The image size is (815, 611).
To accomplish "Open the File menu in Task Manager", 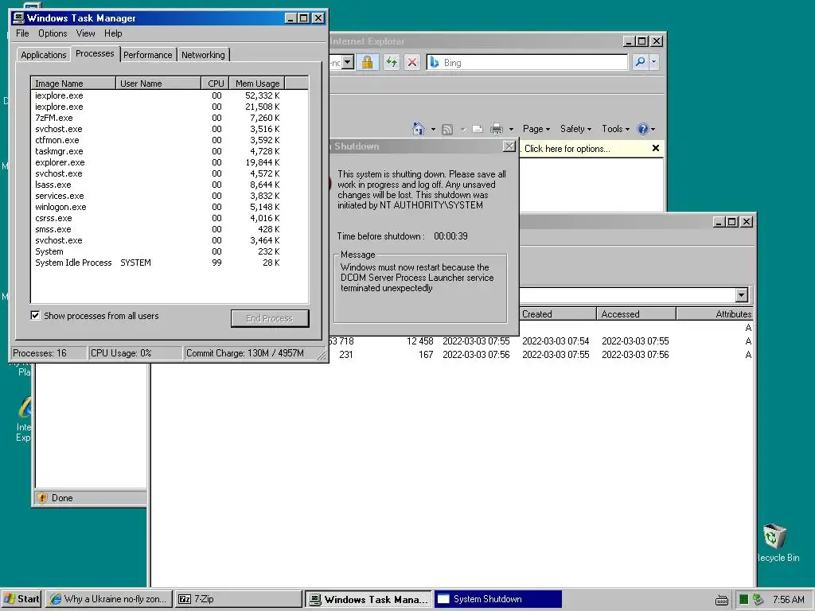I will 22,33.
